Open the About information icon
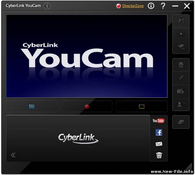This screenshot has height=175, width=195. 151,6
